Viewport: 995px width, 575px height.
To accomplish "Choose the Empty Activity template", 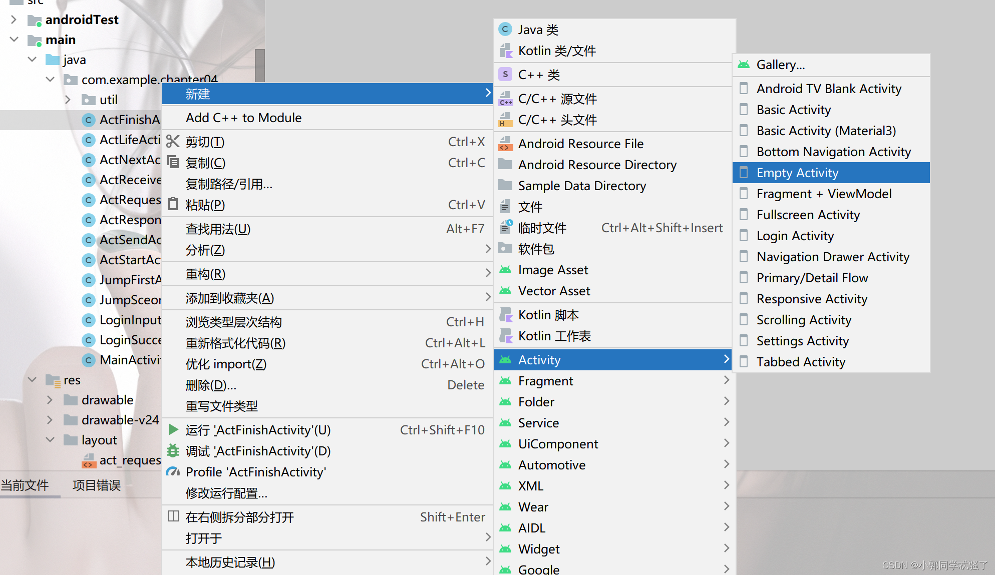I will [797, 172].
